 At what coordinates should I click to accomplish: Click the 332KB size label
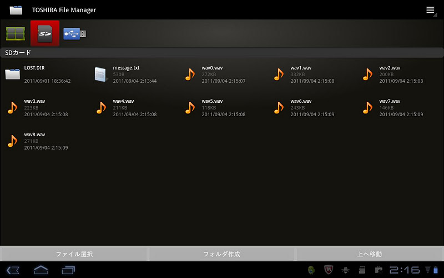click(297, 75)
